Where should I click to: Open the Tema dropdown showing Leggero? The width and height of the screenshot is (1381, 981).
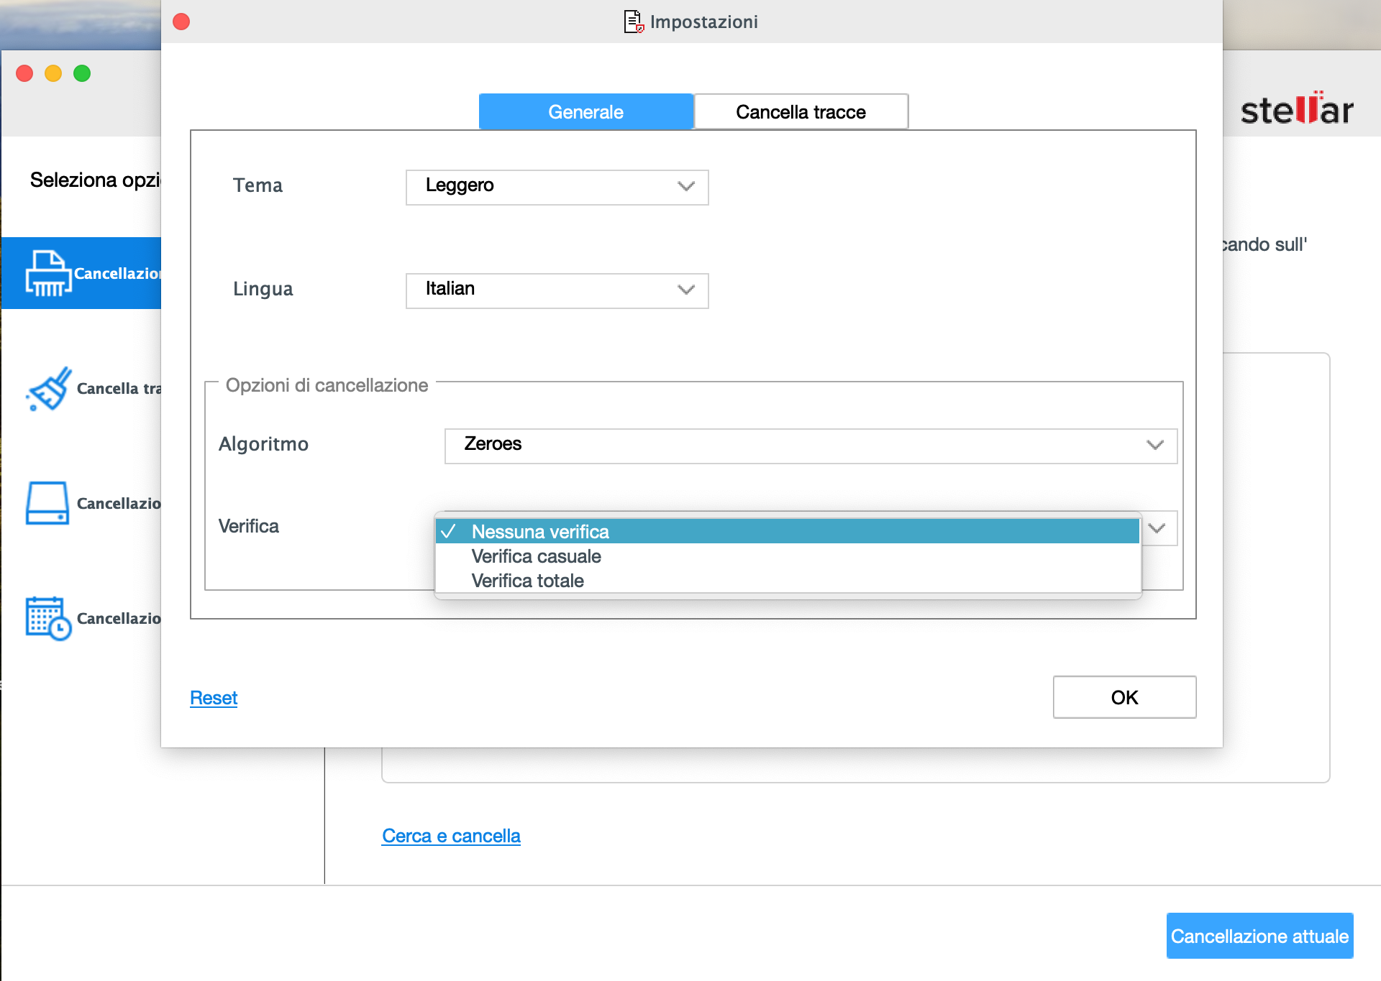tap(557, 187)
